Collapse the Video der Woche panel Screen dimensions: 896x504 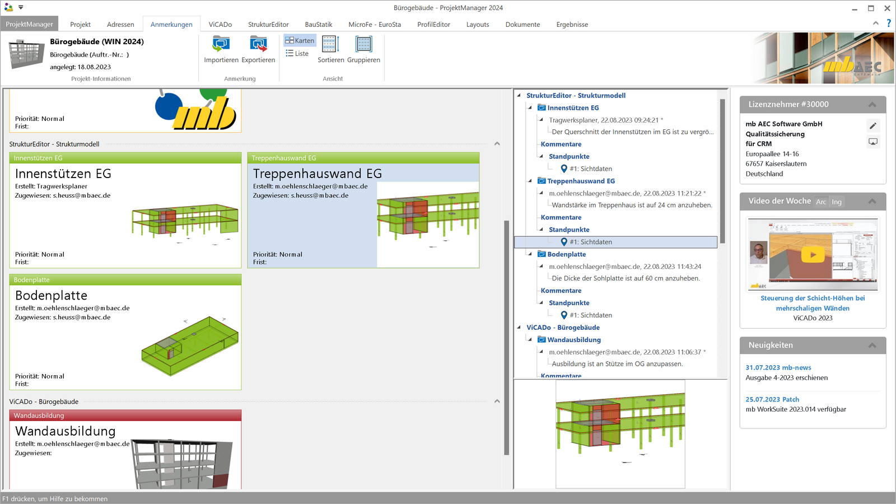[x=872, y=201]
